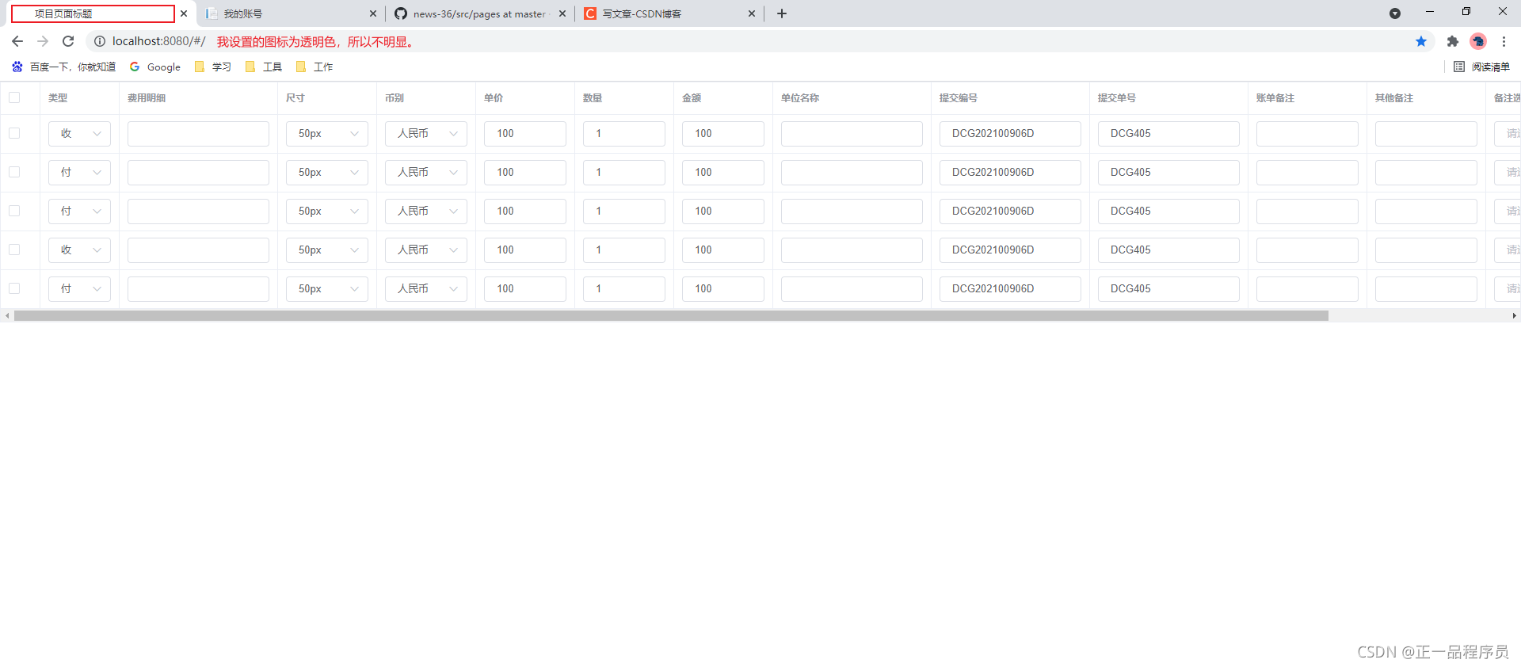
Task: Reload the localhost page
Action: point(68,41)
